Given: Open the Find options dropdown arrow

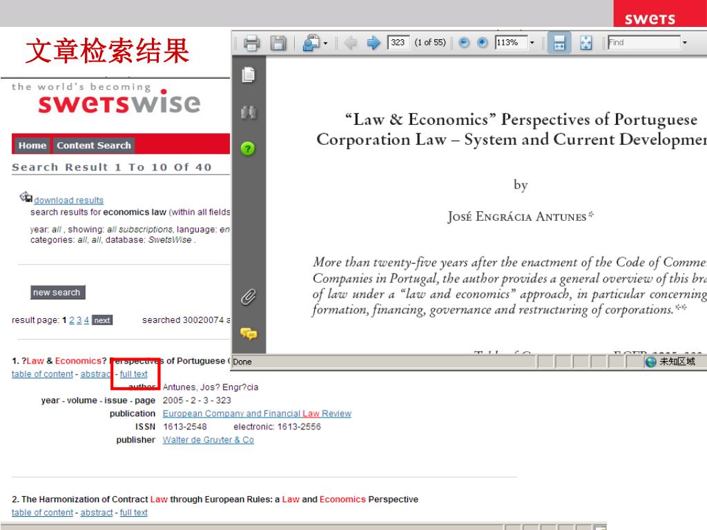Looking at the screenshot, I should 684,43.
